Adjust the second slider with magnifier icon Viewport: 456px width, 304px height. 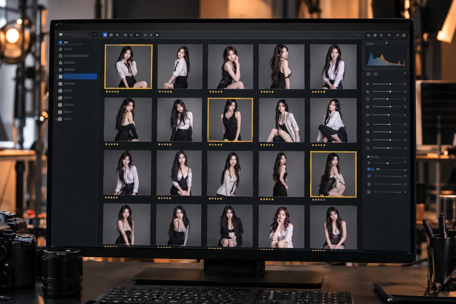point(387,91)
